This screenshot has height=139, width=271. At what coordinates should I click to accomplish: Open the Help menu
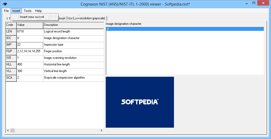(x=38, y=11)
